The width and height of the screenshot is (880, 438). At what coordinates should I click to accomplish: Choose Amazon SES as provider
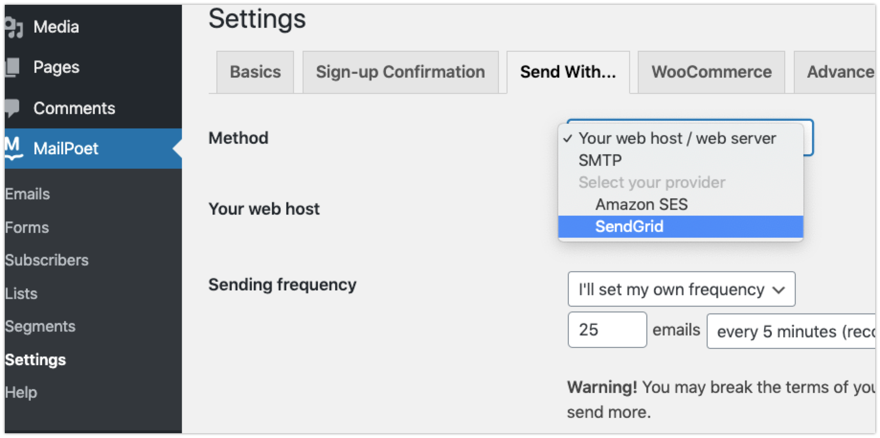click(x=641, y=205)
